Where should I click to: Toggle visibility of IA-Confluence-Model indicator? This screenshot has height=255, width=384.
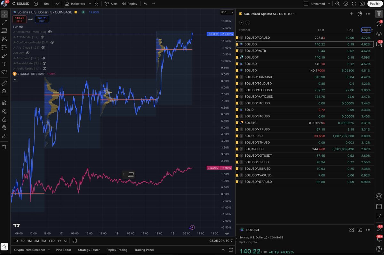52,42
